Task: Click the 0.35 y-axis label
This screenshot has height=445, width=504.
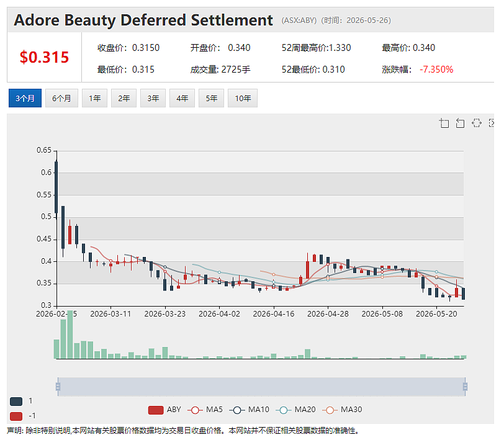Action: [44, 284]
